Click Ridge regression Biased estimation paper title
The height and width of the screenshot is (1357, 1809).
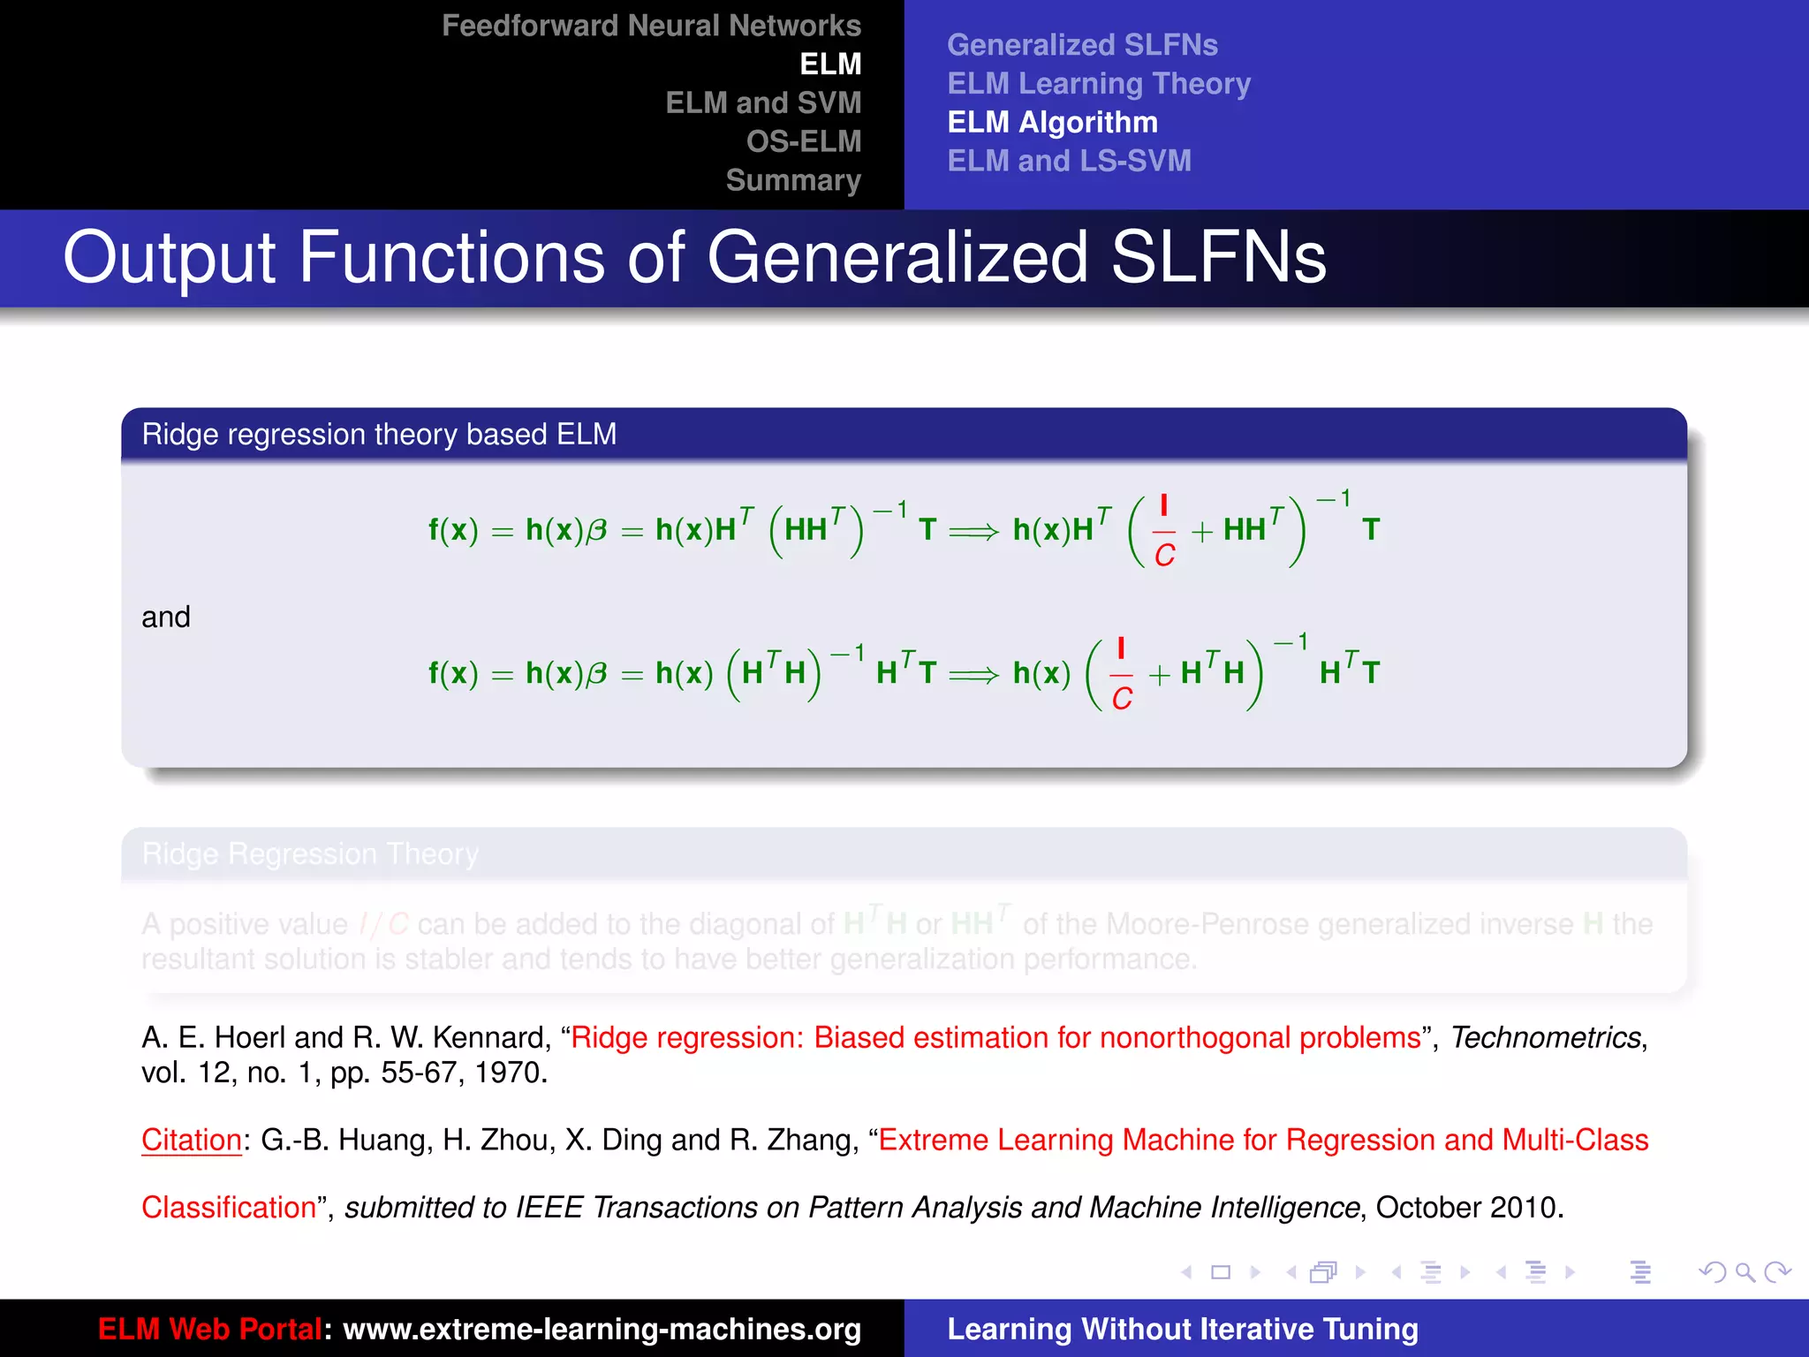pos(996,1037)
